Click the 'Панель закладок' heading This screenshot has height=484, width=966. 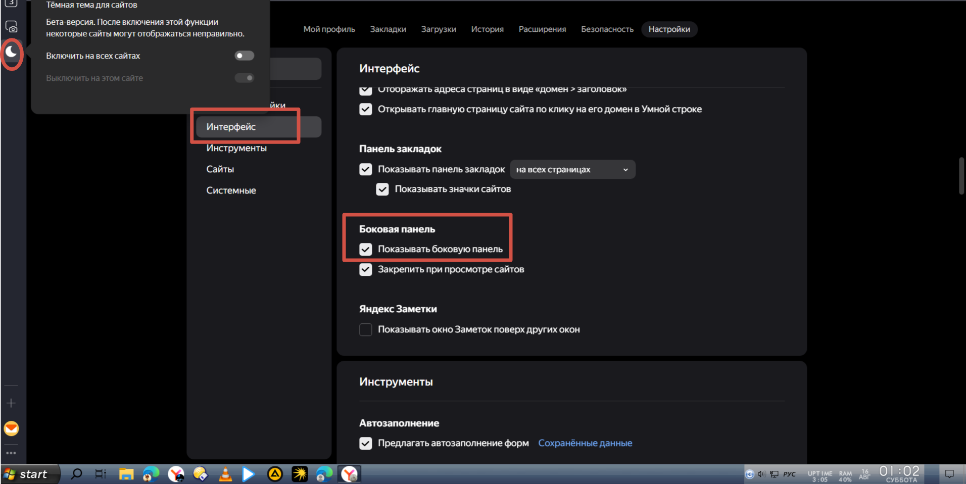point(400,149)
